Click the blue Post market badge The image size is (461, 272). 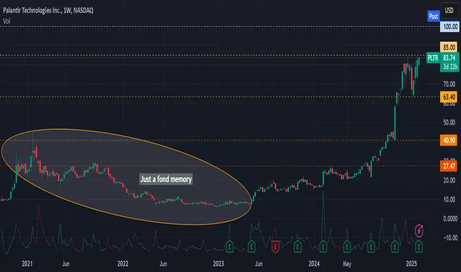click(433, 16)
